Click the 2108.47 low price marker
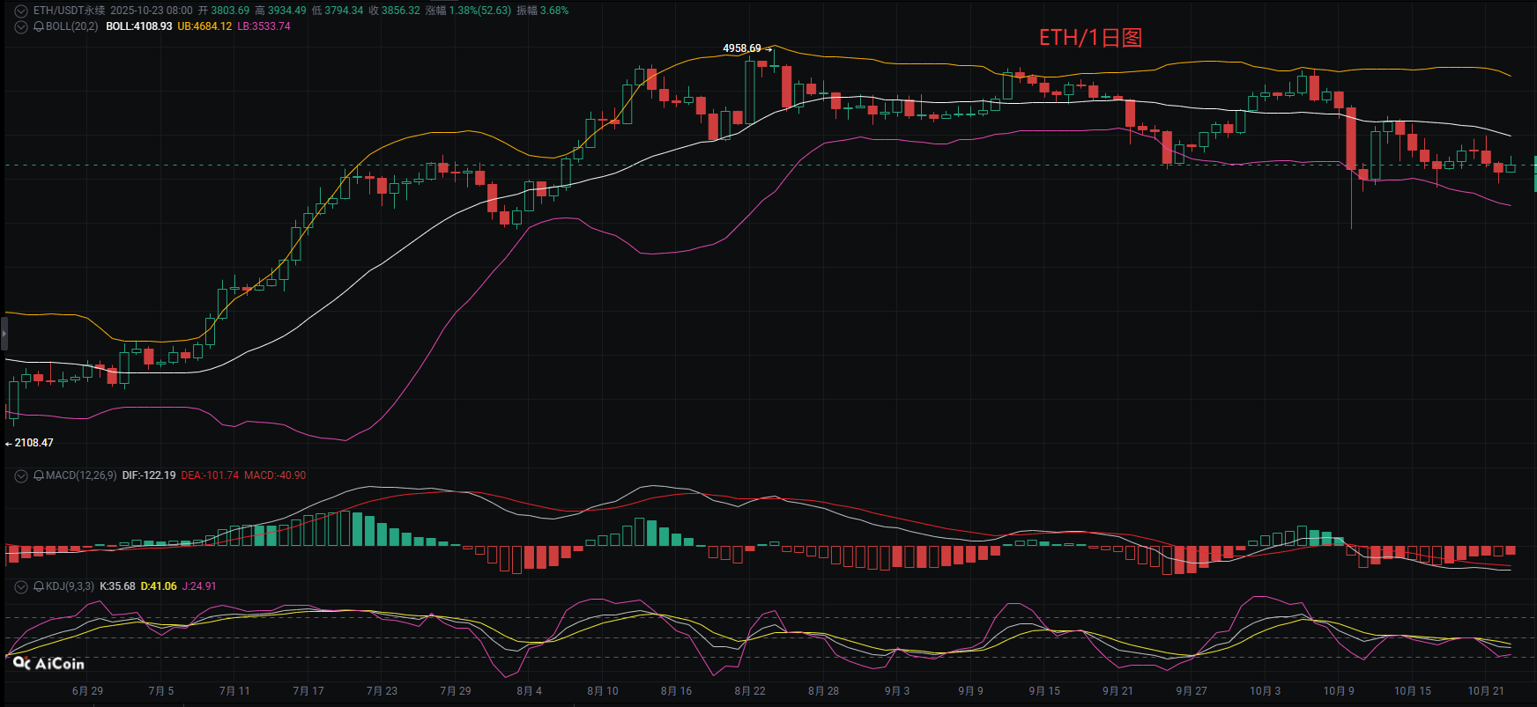This screenshot has width=1537, height=707. [x=33, y=443]
